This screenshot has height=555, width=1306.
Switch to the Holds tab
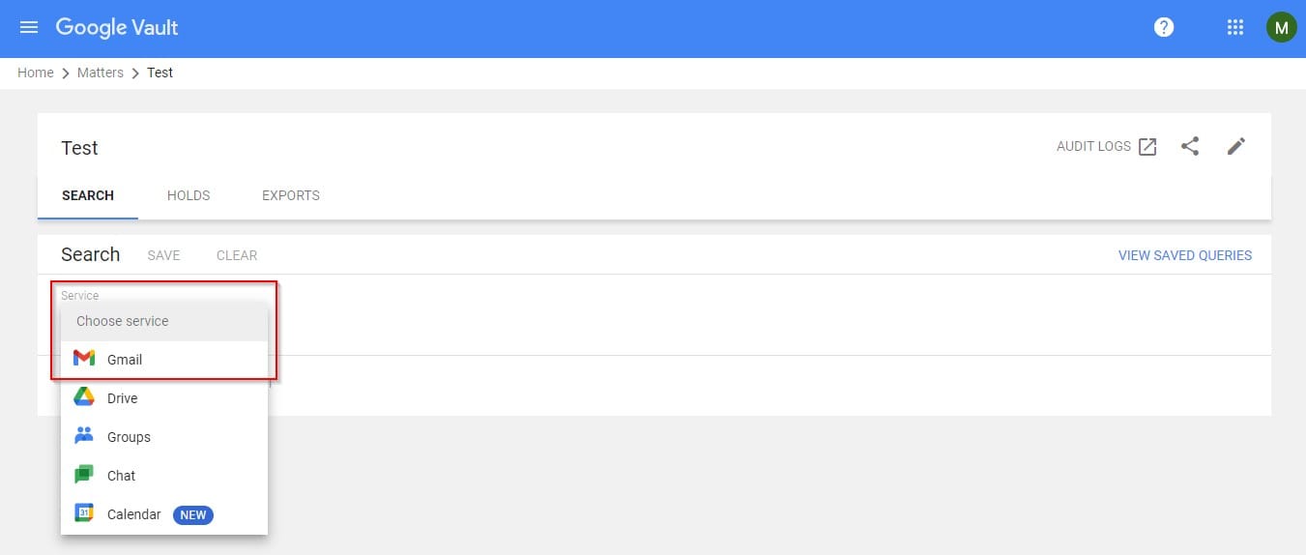[189, 195]
